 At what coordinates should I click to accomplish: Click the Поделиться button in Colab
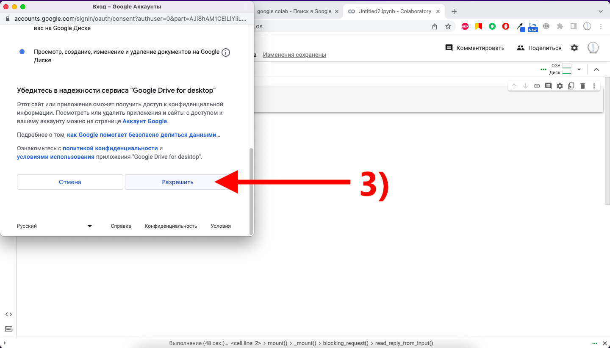539,48
